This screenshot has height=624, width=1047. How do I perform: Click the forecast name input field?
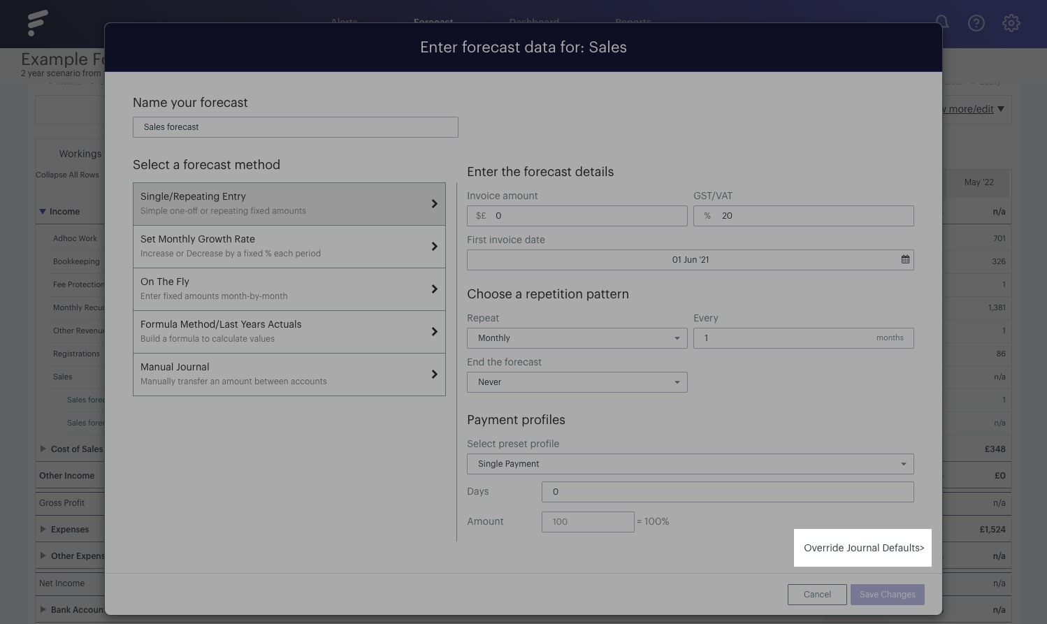[296, 127]
